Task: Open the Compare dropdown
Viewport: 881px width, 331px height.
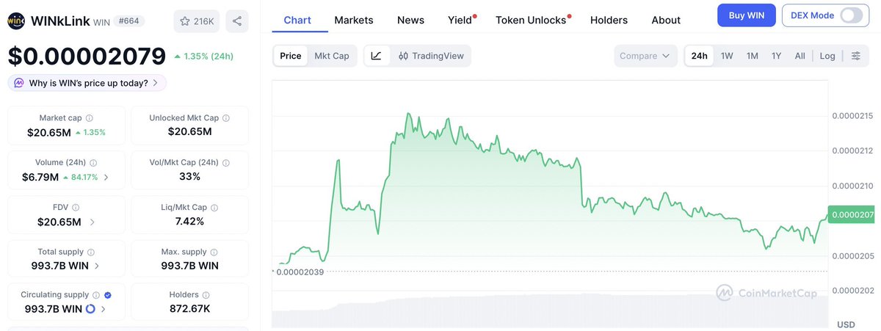Action: 645,56
